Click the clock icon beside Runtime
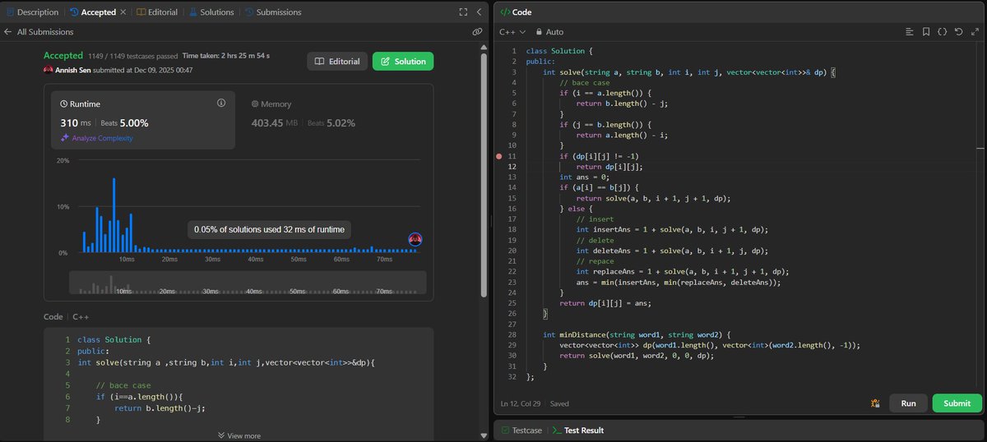The image size is (987, 442). 65,104
